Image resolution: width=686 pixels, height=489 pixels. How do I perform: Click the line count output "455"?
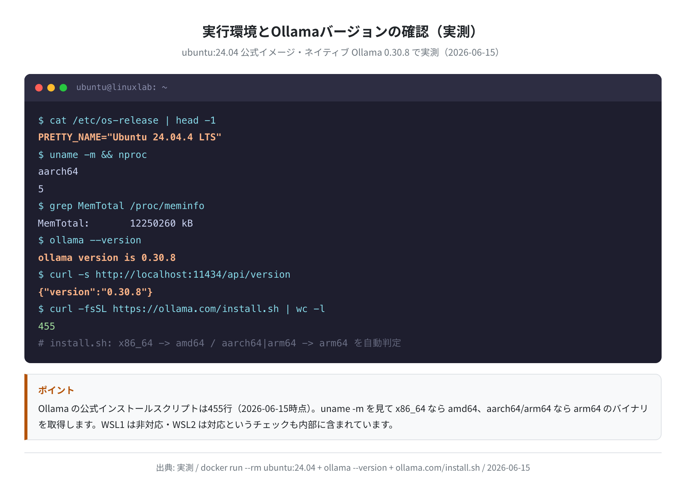point(46,327)
